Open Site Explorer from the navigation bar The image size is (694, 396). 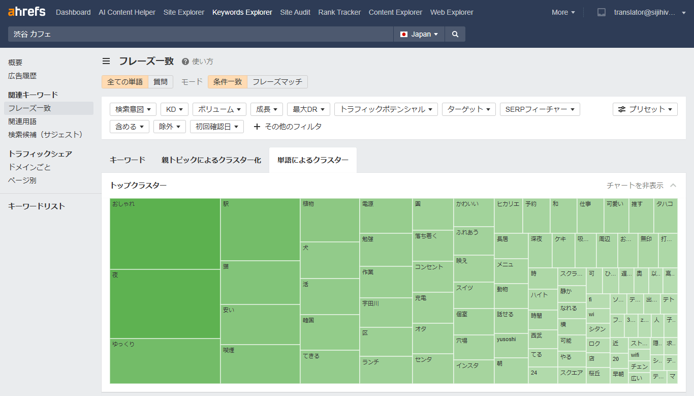[183, 12]
